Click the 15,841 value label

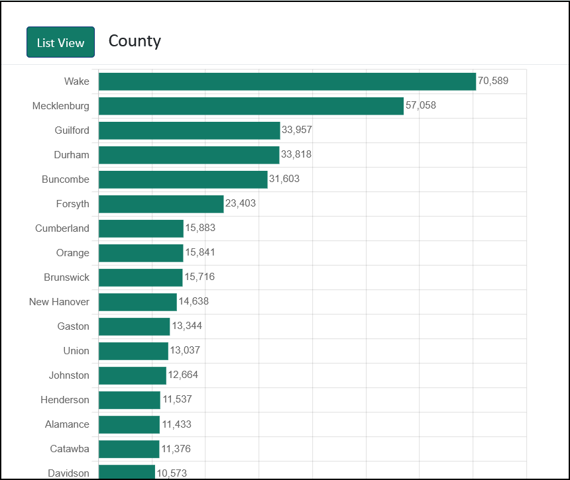pyautogui.click(x=200, y=252)
